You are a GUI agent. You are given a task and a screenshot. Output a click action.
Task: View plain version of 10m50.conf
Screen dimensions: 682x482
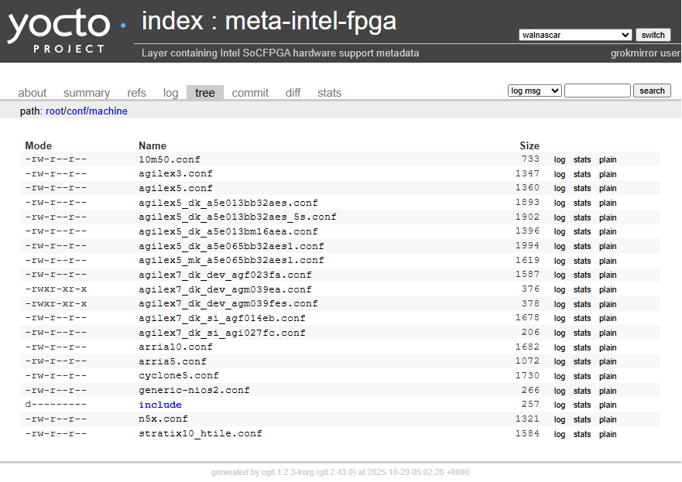[607, 159]
